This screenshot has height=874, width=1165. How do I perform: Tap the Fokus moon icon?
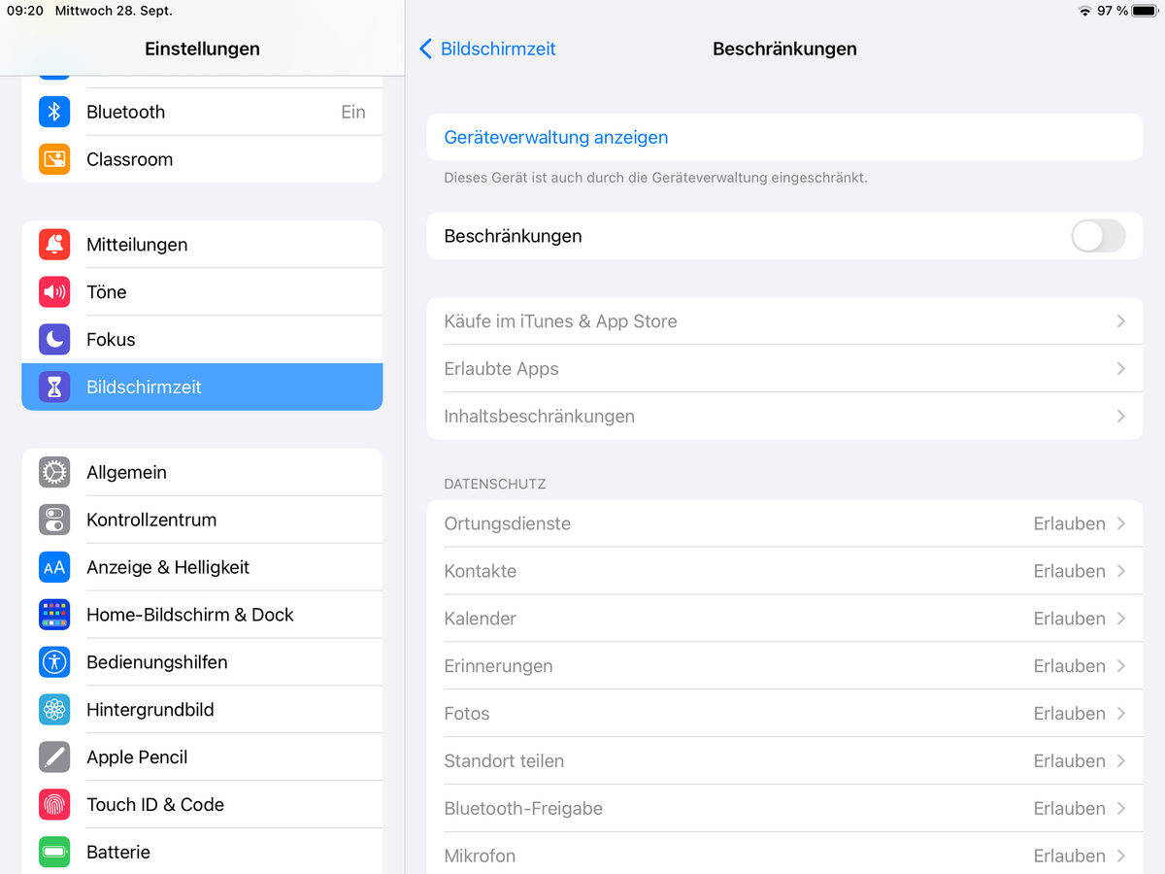[54, 340]
